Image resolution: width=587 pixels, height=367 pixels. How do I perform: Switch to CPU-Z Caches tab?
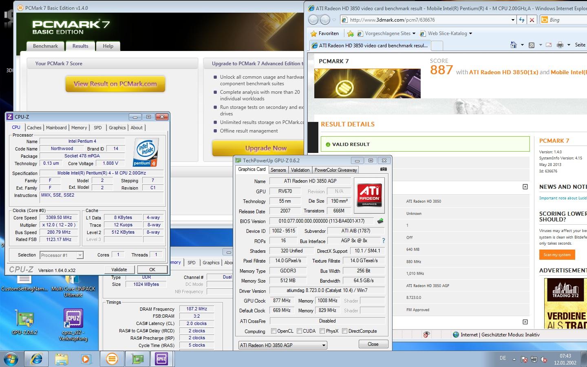tap(34, 128)
